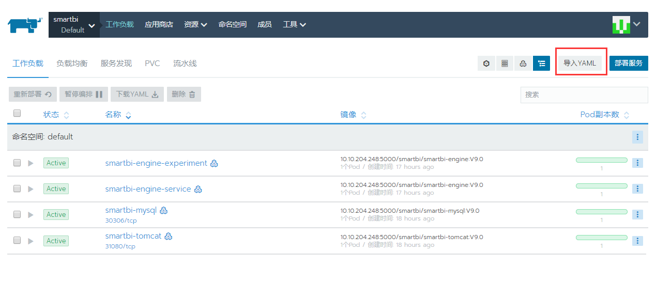This screenshot has width=656, height=283.
Task: Open 应用商店 in top navigation
Action: coord(159,24)
